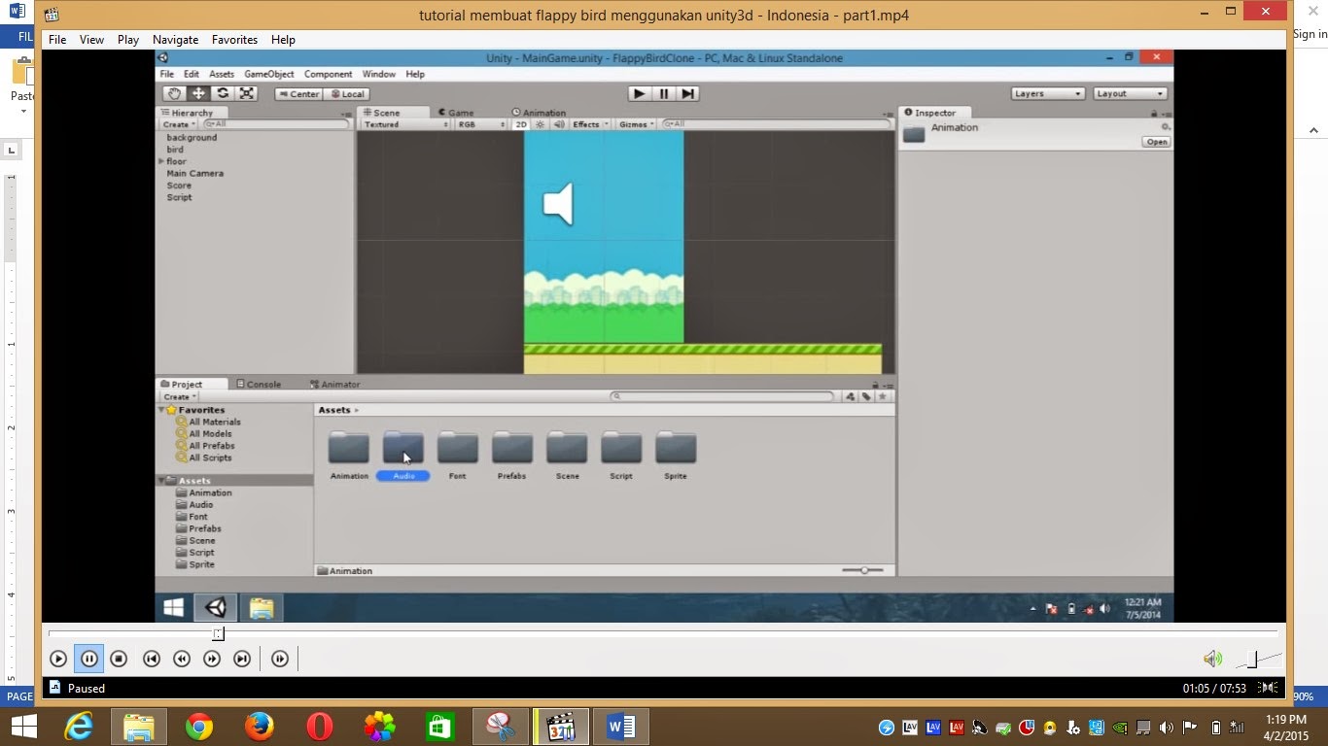Open Unity's Component menu
The image size is (1328, 746).
click(328, 74)
